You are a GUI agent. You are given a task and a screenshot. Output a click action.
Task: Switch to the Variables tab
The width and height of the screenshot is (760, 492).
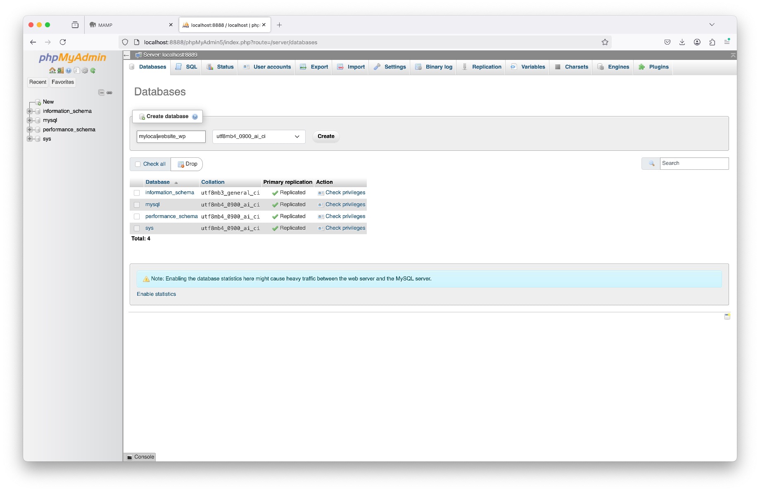tap(528, 67)
